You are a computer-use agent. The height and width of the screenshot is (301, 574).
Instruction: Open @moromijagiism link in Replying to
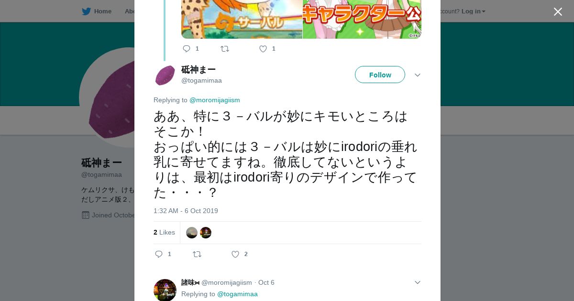tap(215, 100)
